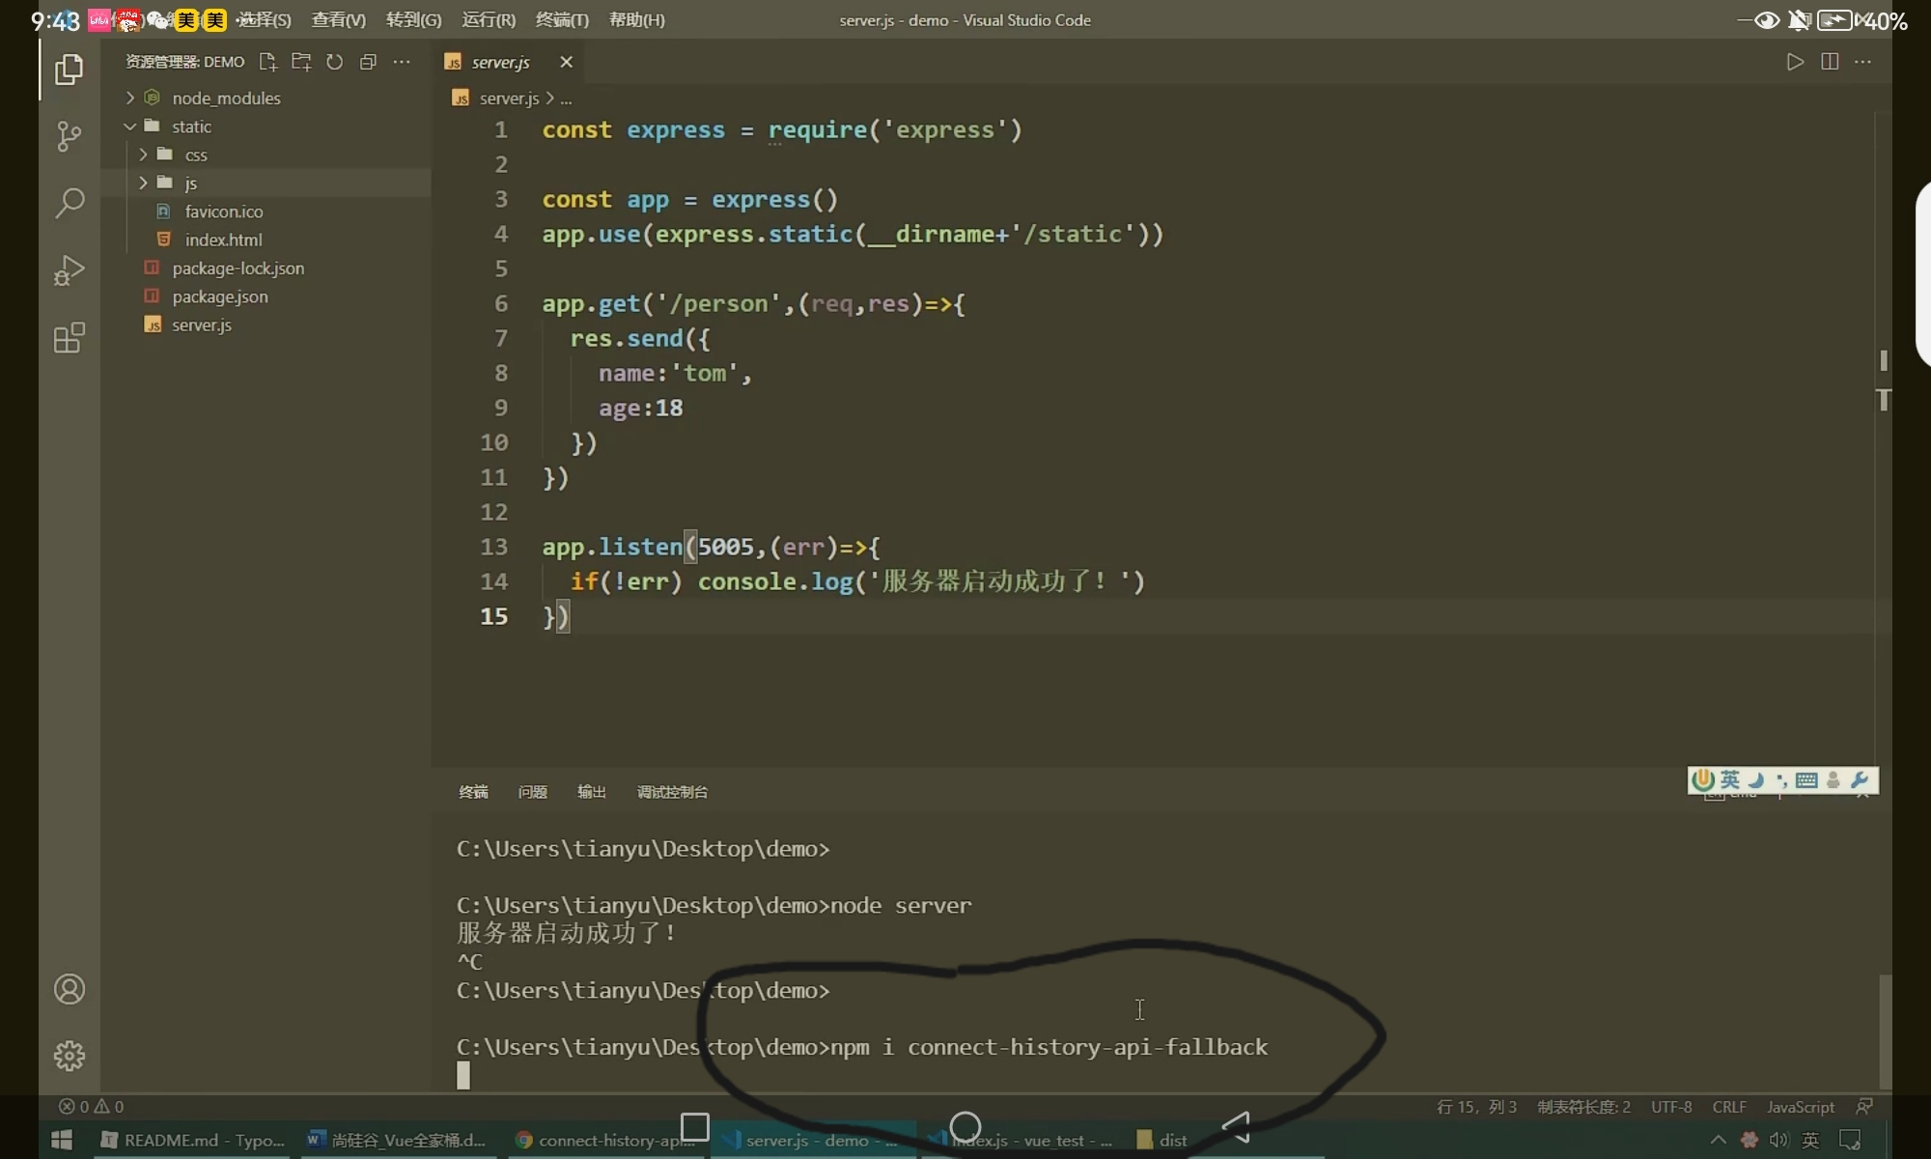Run the code with the play icon
The width and height of the screenshot is (1931, 1159).
(1795, 62)
